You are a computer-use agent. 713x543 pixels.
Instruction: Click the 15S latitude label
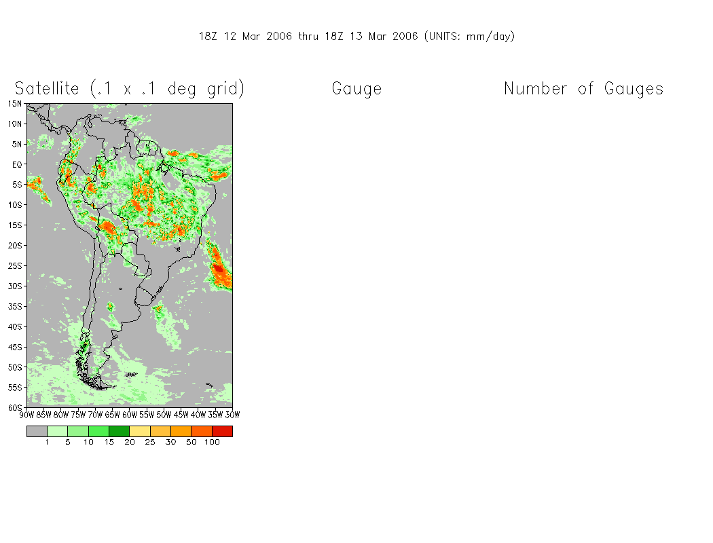pyautogui.click(x=14, y=225)
